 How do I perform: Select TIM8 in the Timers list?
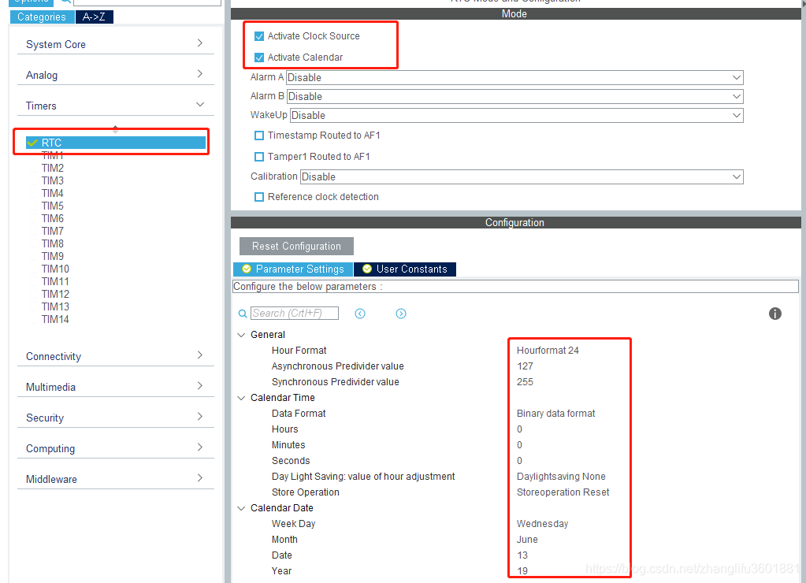[x=53, y=243]
